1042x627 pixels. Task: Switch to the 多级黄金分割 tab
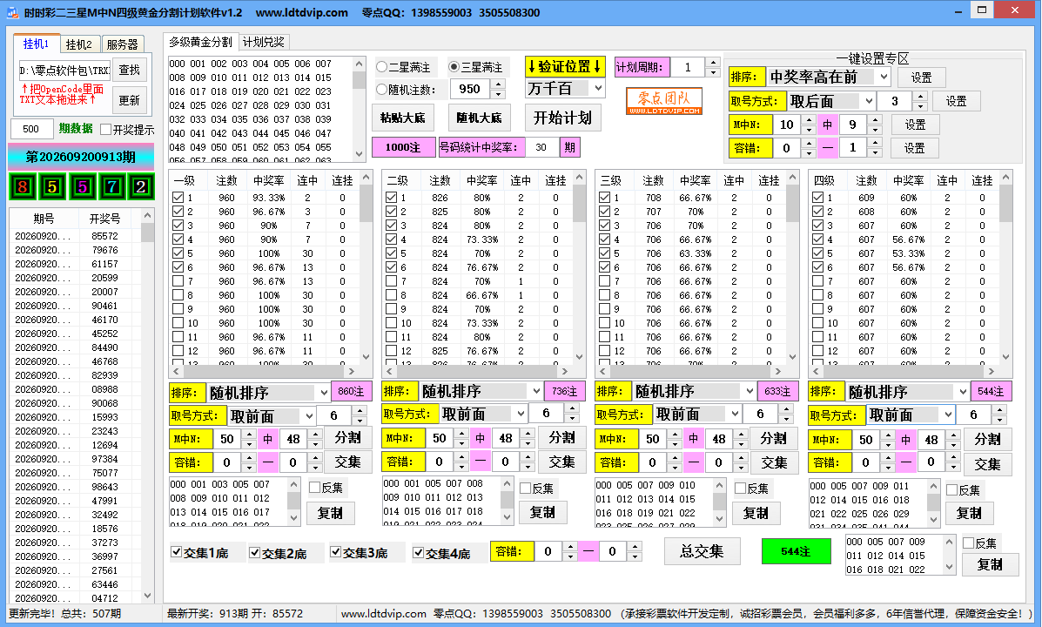[x=201, y=42]
